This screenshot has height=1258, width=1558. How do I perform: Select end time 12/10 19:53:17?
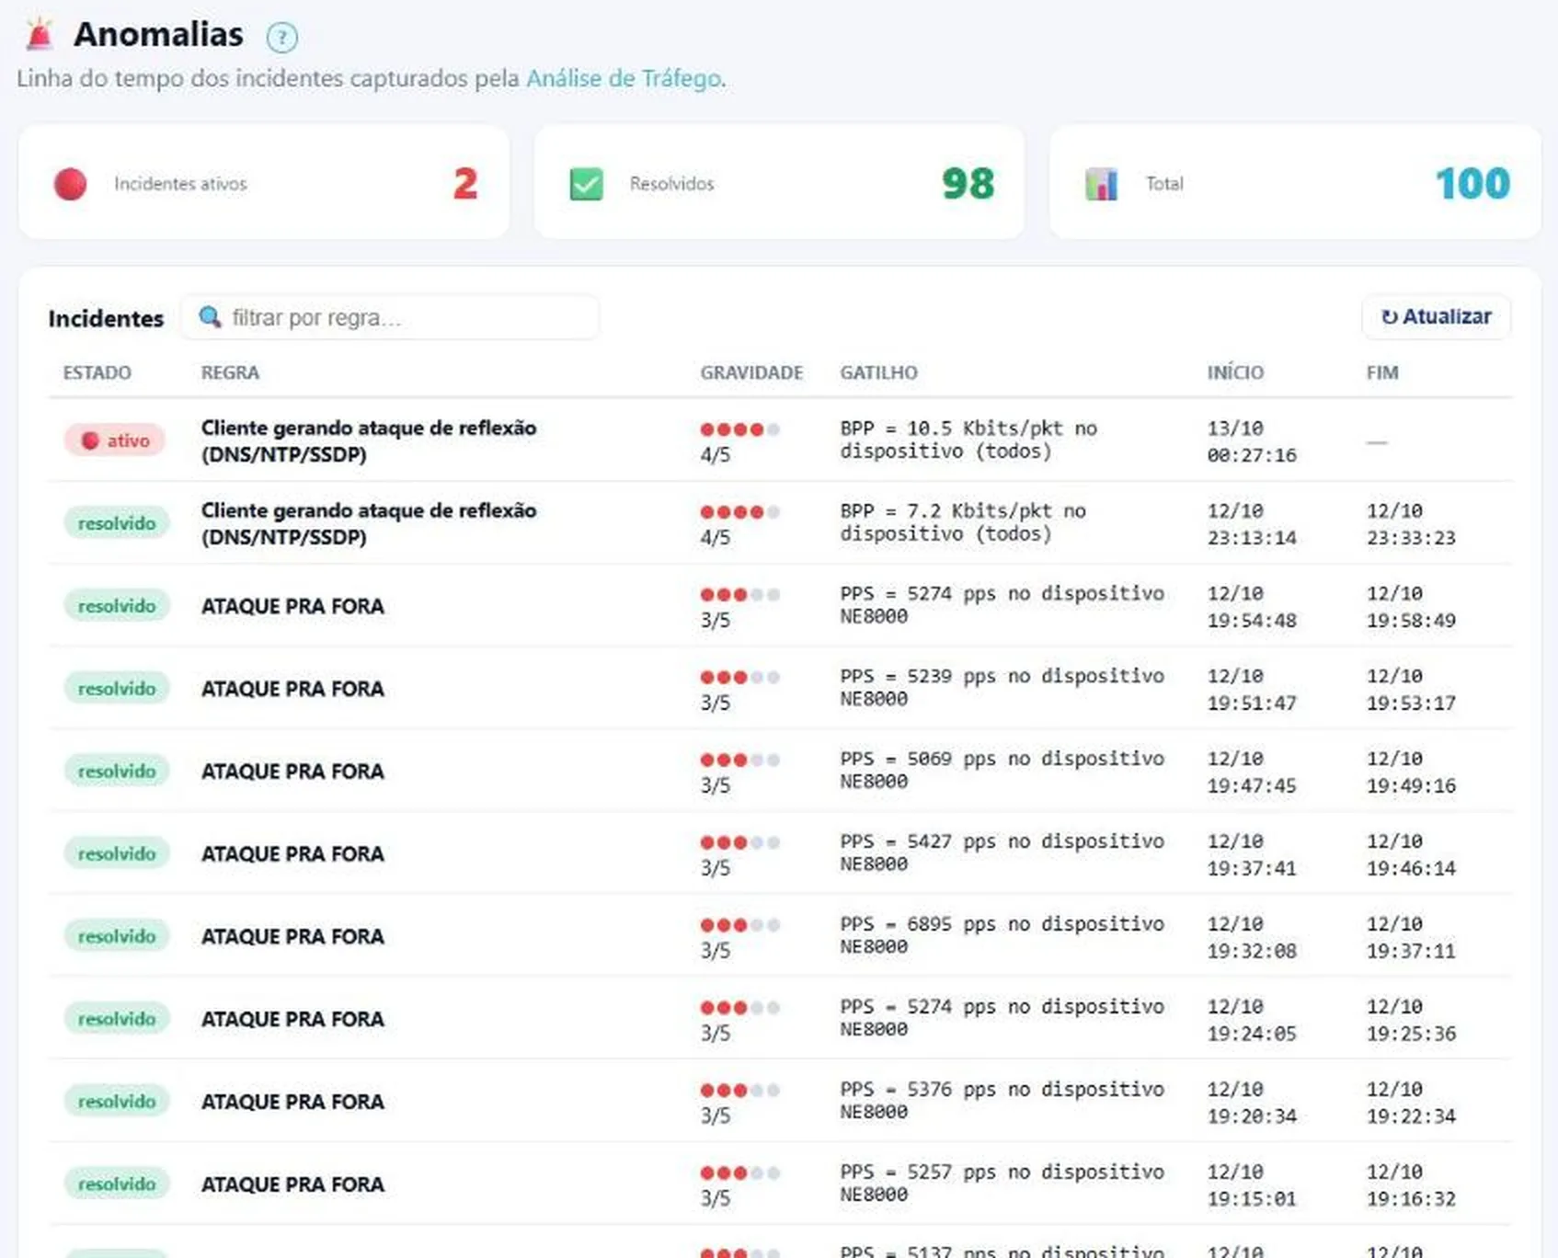pos(1411,689)
